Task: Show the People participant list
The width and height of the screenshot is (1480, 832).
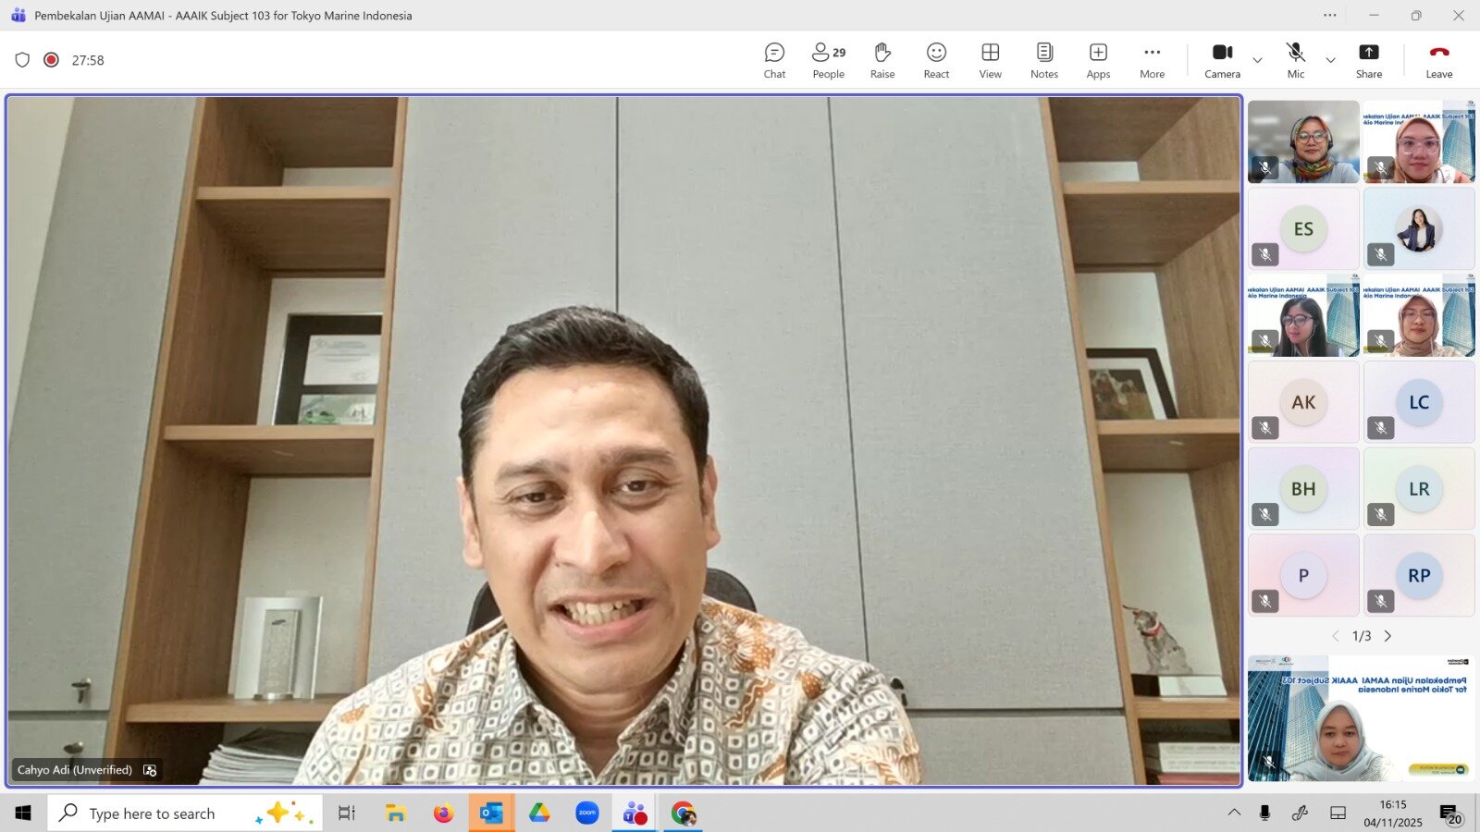Action: coord(828,61)
